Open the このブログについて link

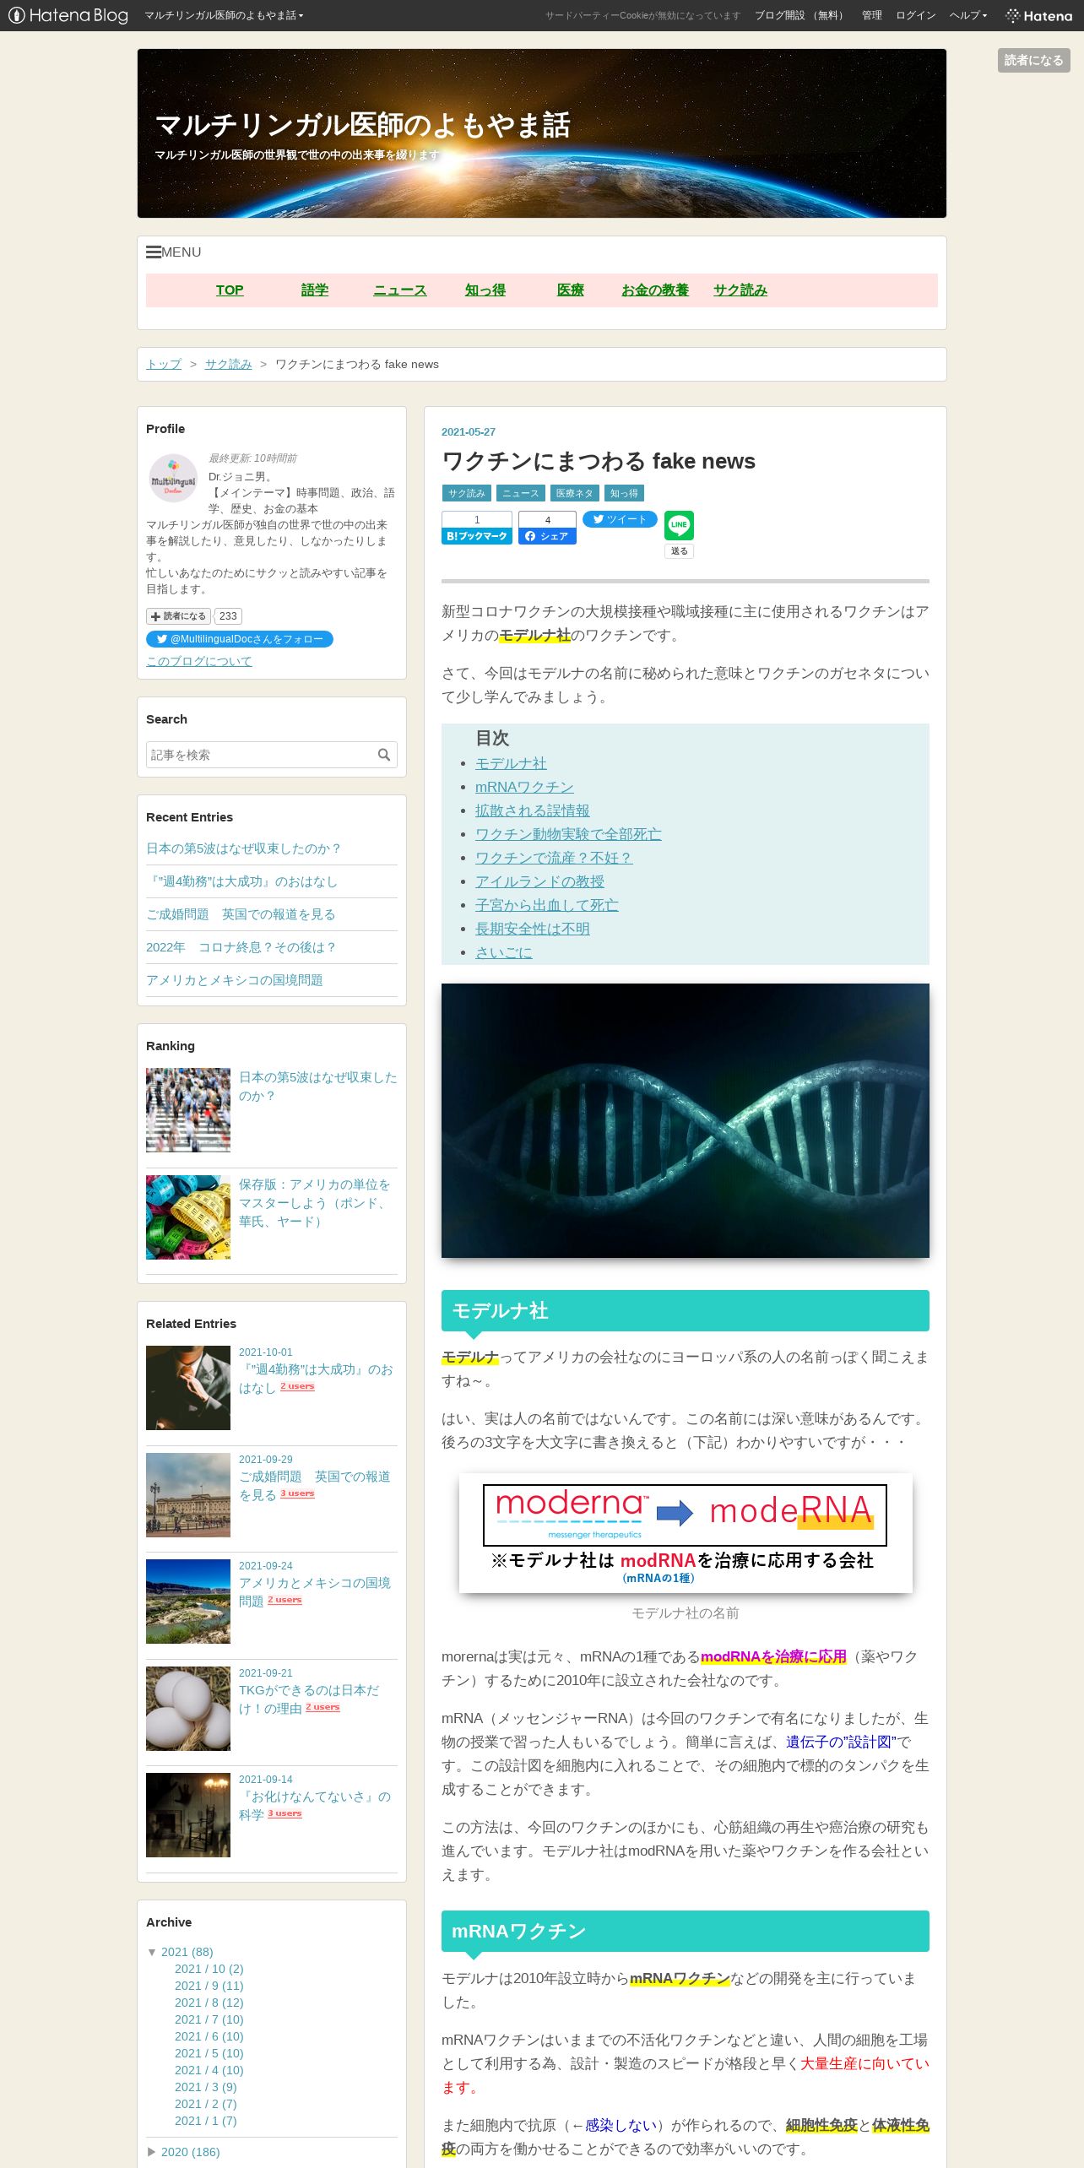pos(199,661)
